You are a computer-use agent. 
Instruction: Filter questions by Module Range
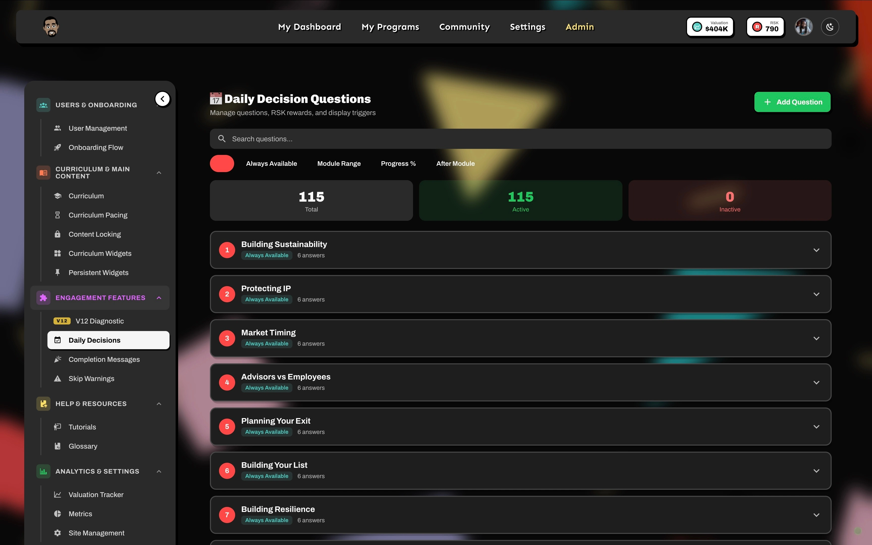tap(339, 164)
